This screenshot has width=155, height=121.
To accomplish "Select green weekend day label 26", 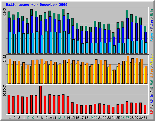I will tap(123, 118).
